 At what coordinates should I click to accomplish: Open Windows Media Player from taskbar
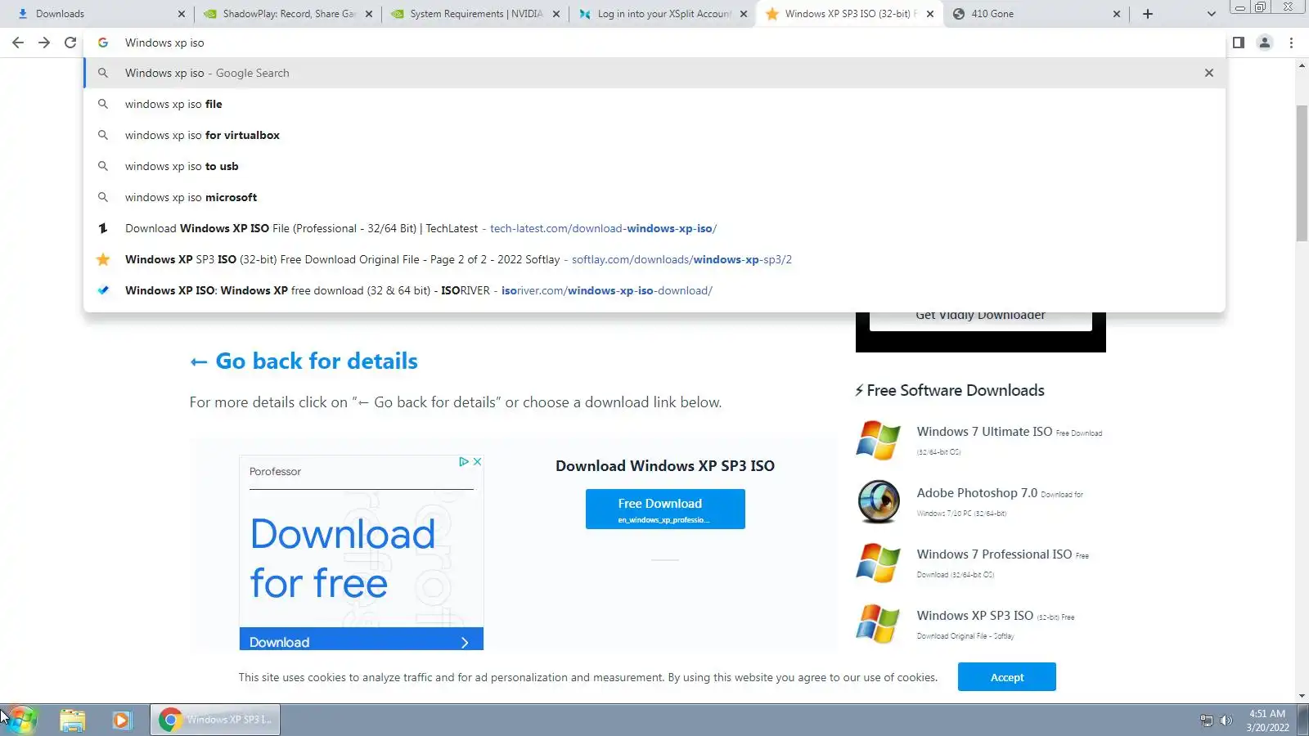[x=122, y=720]
